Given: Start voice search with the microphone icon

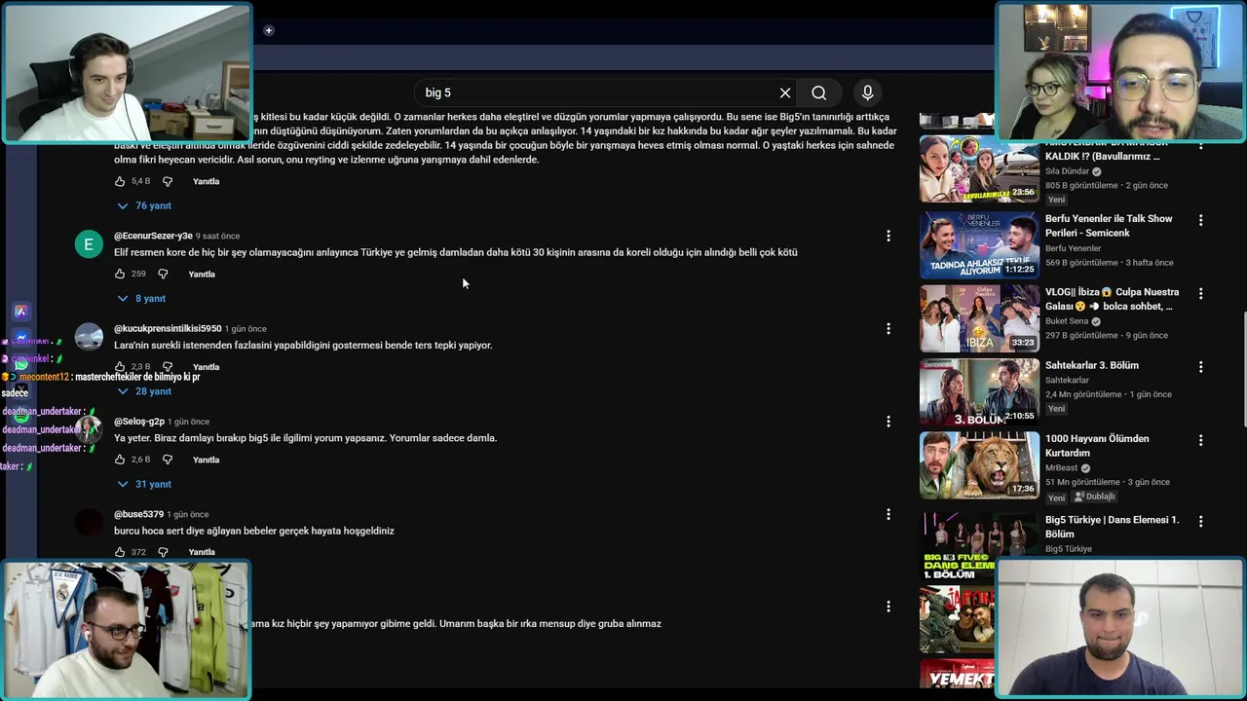Looking at the screenshot, I should (867, 92).
